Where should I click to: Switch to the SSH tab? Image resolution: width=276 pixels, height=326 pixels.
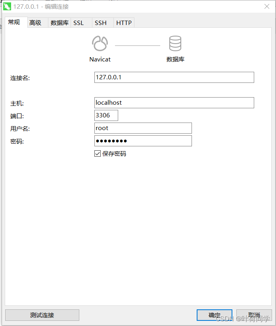point(103,23)
